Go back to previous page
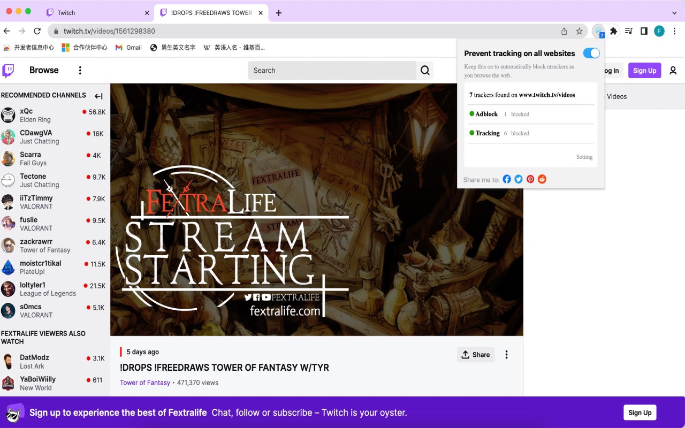The image size is (685, 428). (x=6, y=31)
